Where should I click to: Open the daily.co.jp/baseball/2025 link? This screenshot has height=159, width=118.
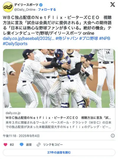pos(29,38)
